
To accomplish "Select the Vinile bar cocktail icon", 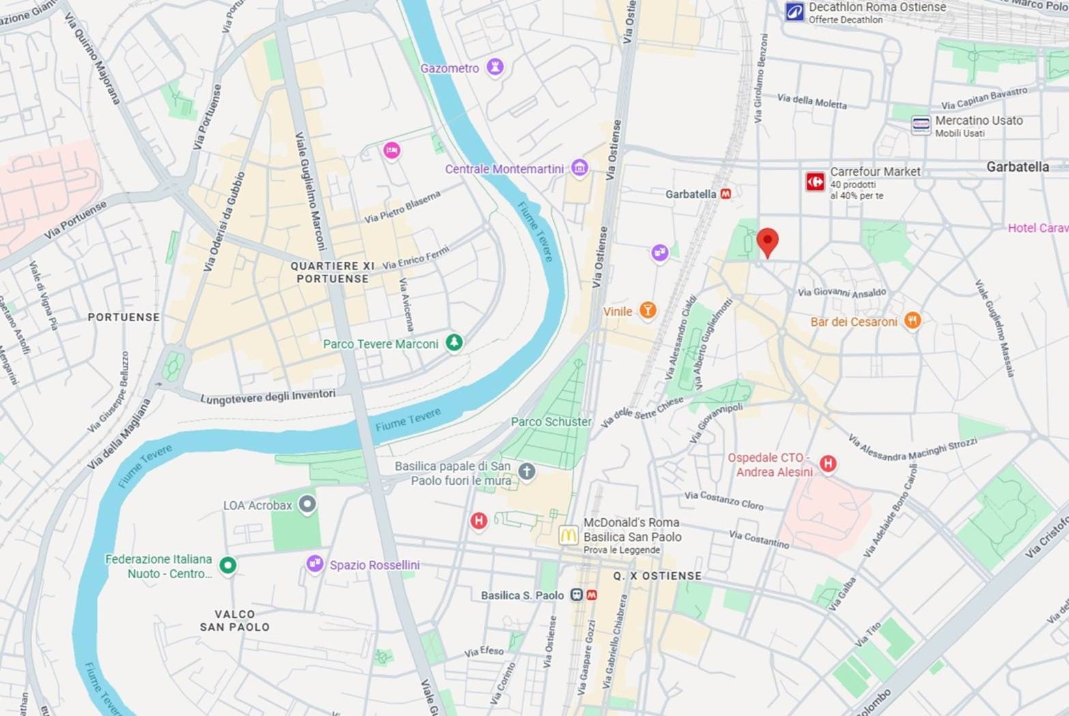I will pos(647,311).
